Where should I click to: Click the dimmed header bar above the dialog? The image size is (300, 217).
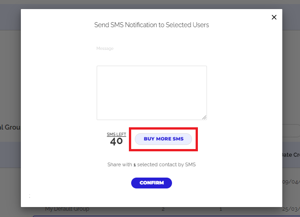tap(150, 5)
